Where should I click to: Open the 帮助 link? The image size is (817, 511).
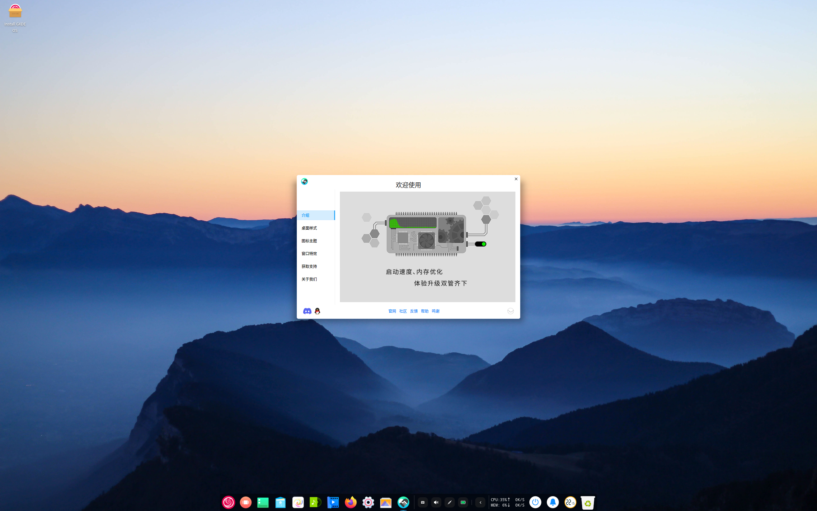point(425,311)
